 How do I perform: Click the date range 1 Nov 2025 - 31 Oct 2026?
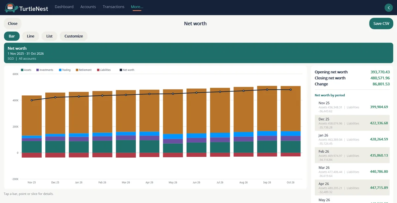coord(26,54)
